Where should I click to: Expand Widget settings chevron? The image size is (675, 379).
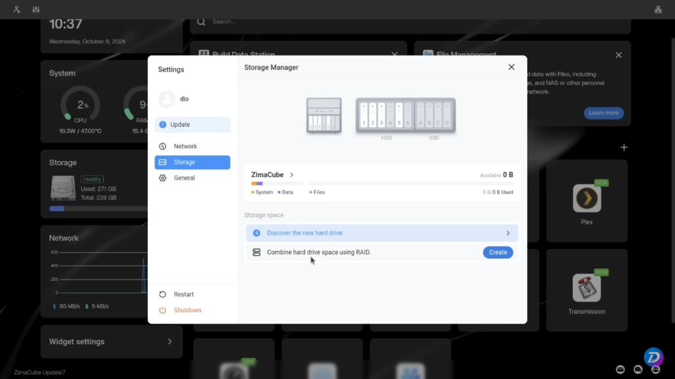pos(169,341)
